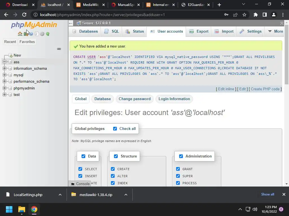This screenshot has width=289, height=216.
Task: Expand the test database node
Action: [5, 94]
